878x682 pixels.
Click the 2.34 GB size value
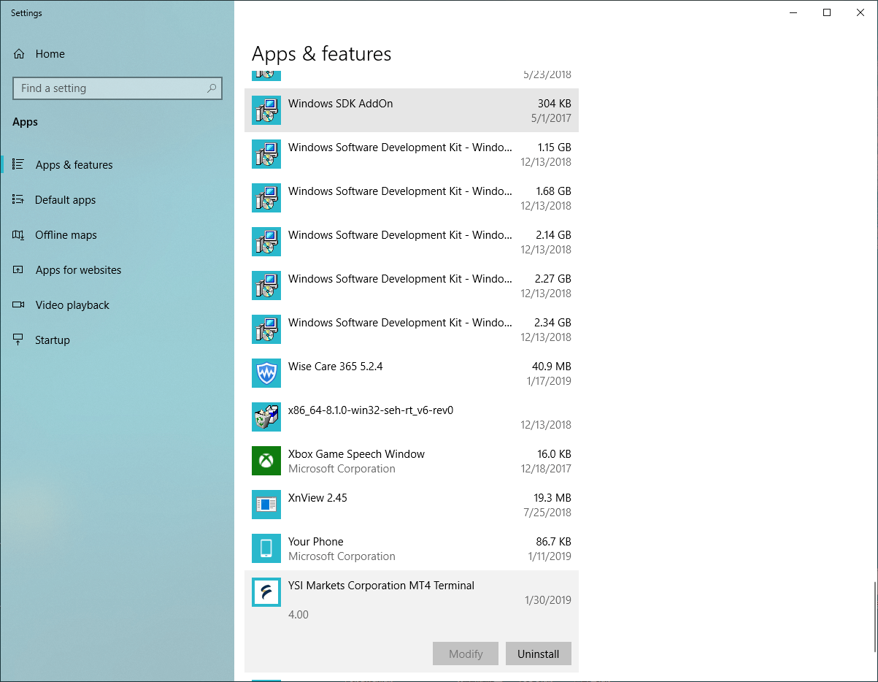pyautogui.click(x=554, y=323)
